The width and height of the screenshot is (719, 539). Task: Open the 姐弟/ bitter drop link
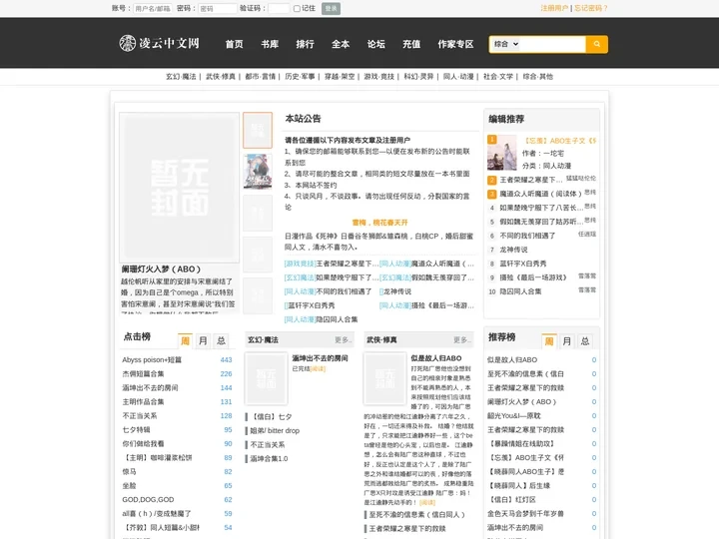coord(275,431)
